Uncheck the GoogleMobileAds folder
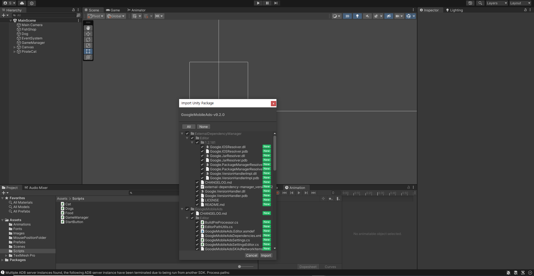Viewport: 534px width, 276px height. pos(187,209)
